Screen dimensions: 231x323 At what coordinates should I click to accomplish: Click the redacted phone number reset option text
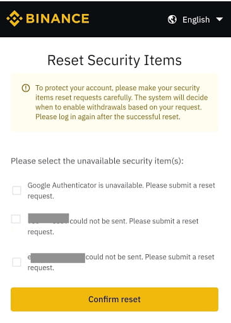113,225
